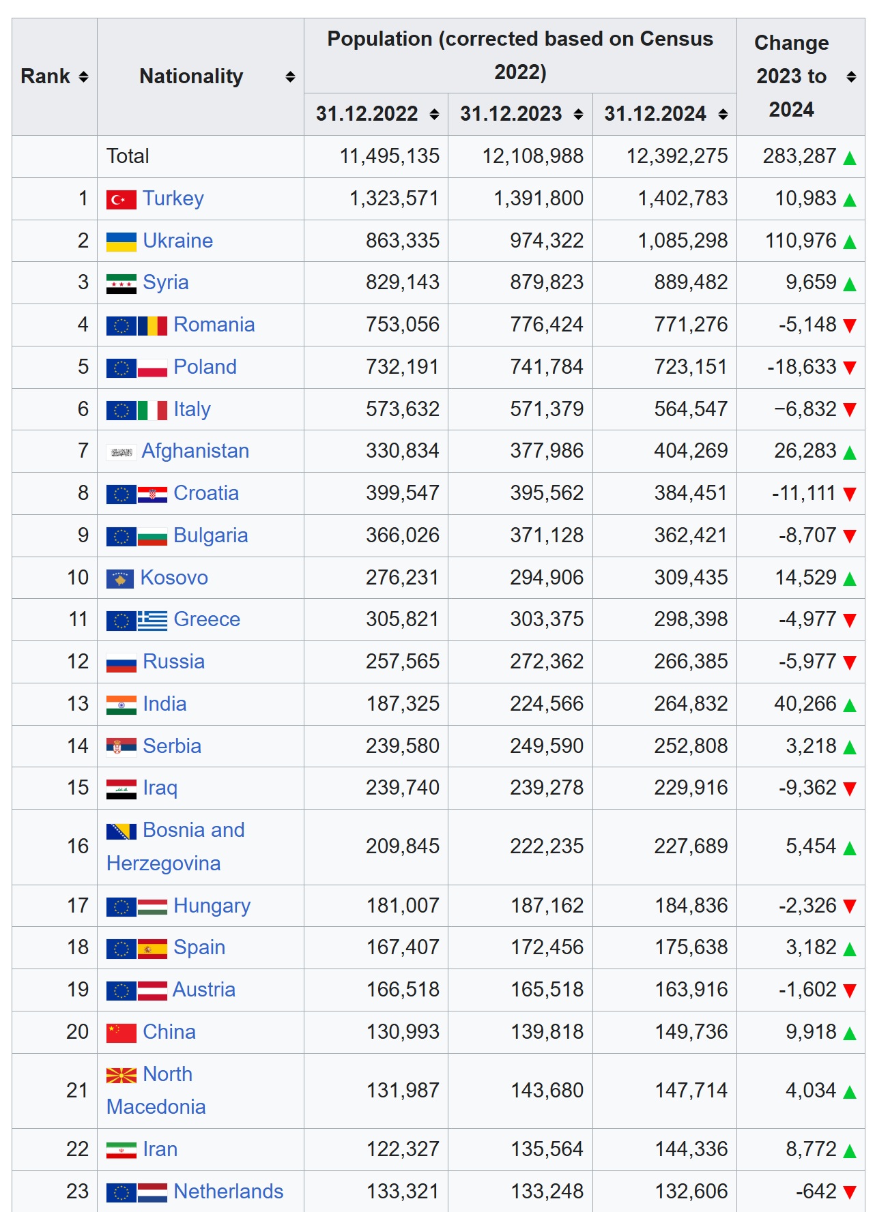The height and width of the screenshot is (1212, 875).
Task: Go to the India link
Action: pyautogui.click(x=164, y=704)
